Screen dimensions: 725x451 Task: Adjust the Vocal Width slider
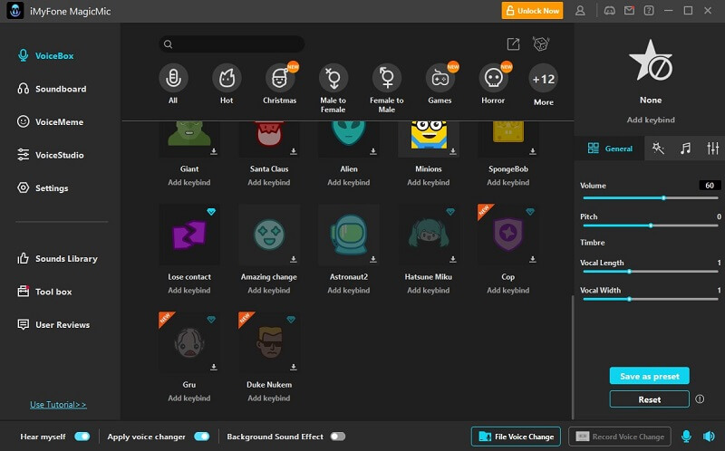tap(650, 300)
